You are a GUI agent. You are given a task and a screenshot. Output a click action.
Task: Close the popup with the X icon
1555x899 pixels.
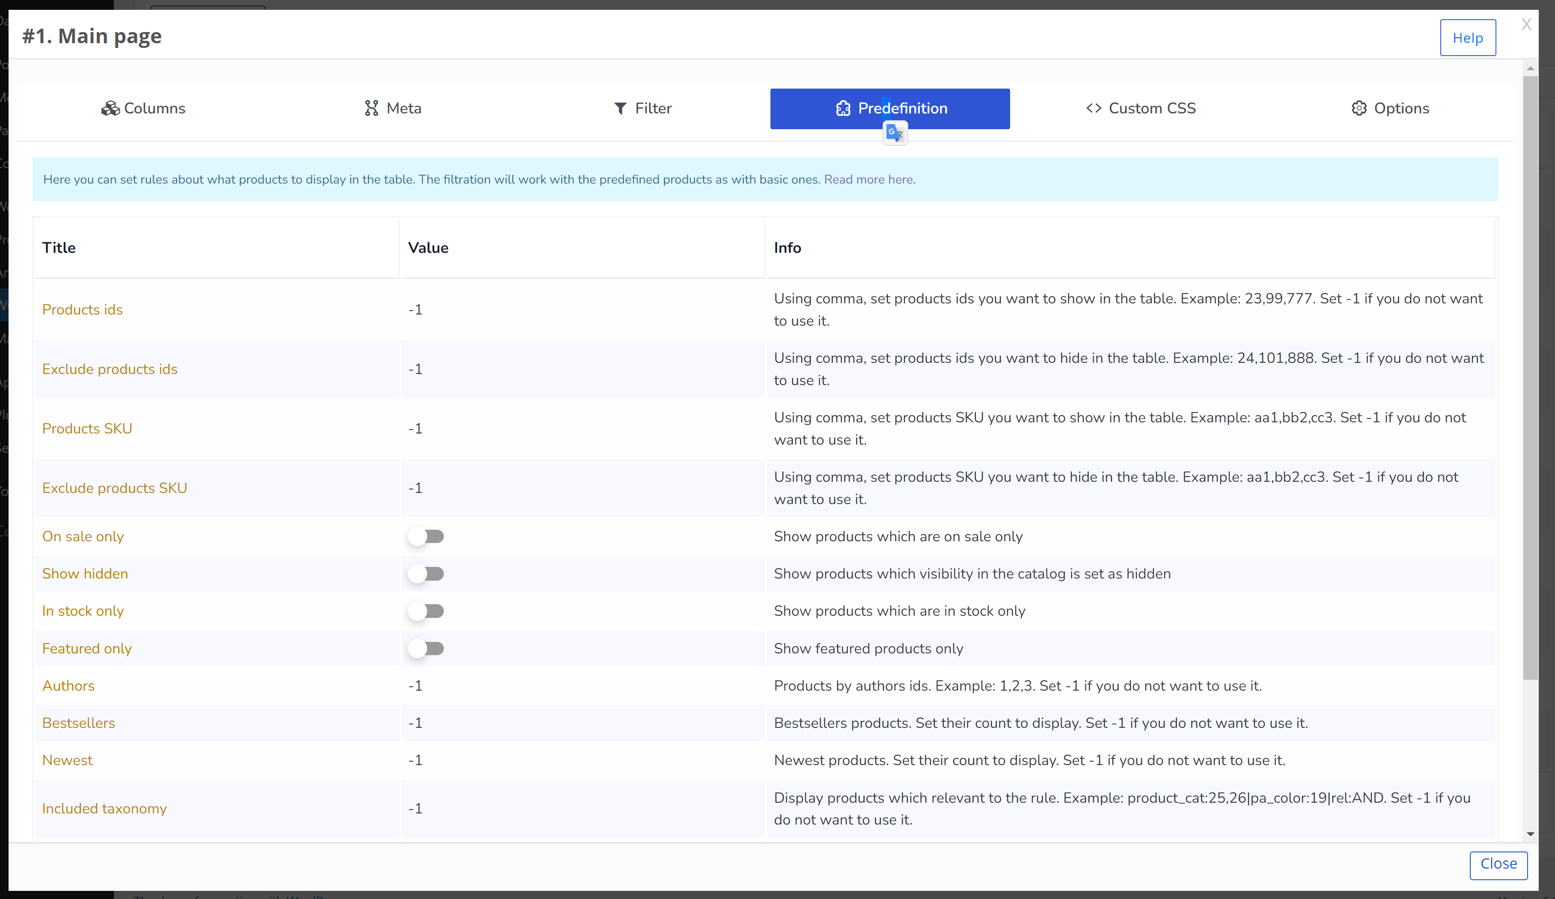pos(1526,24)
